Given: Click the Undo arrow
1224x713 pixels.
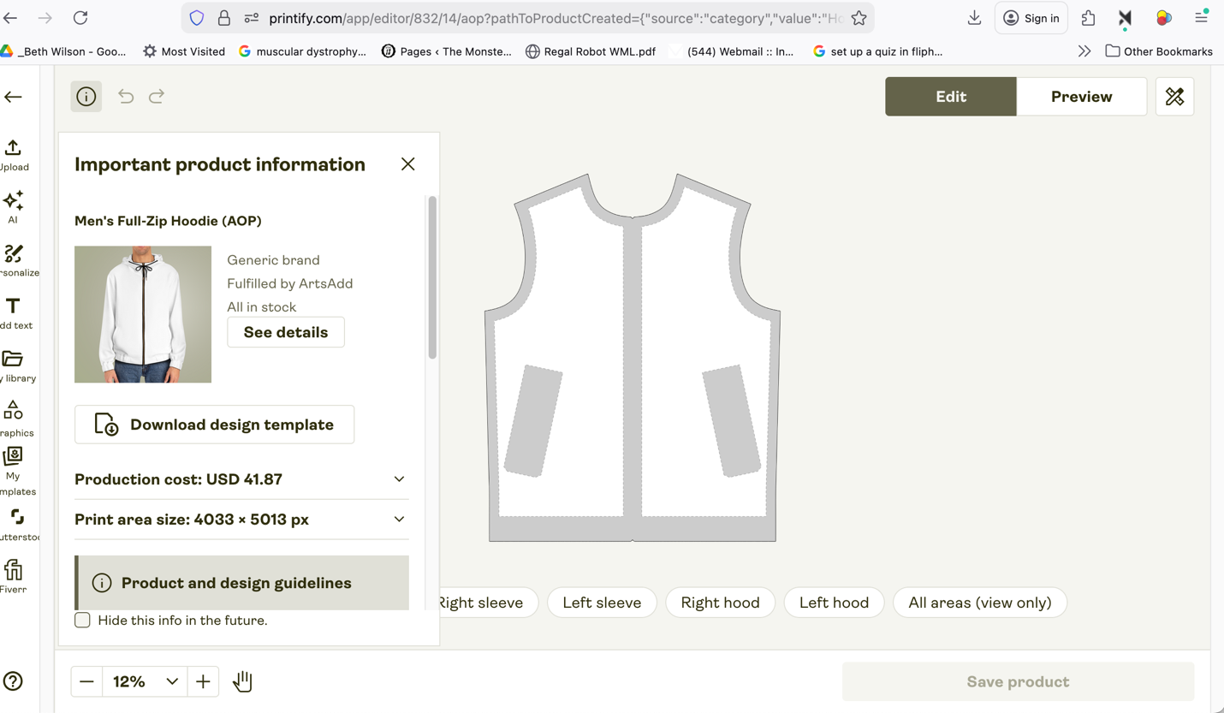Looking at the screenshot, I should coord(126,97).
